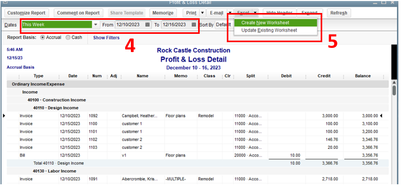
Task: Select the 40100 Construction Income row
Action: click(198, 100)
